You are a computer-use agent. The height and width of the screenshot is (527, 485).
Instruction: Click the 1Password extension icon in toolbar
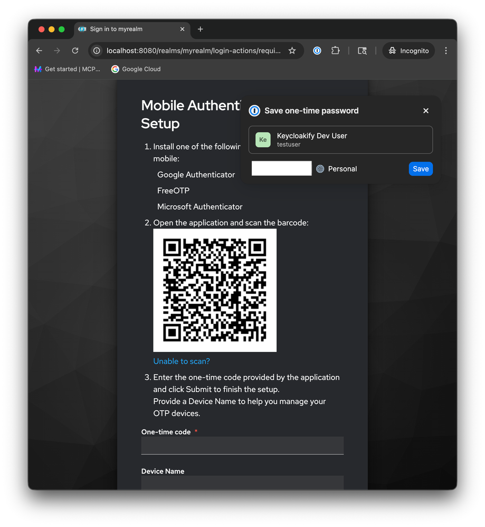[x=317, y=51]
